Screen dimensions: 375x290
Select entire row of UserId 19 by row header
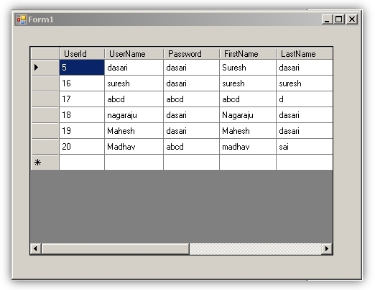(x=45, y=131)
